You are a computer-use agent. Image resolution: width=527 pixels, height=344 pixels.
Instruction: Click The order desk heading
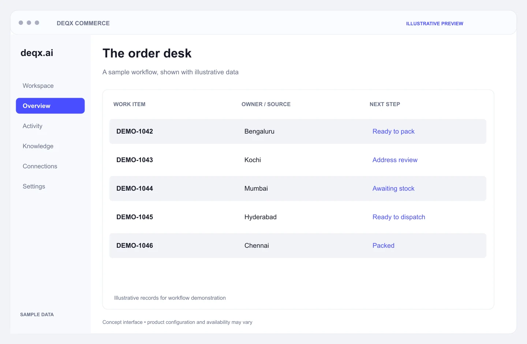click(x=147, y=53)
